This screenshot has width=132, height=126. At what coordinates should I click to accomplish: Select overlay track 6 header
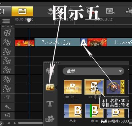pos(8,89)
